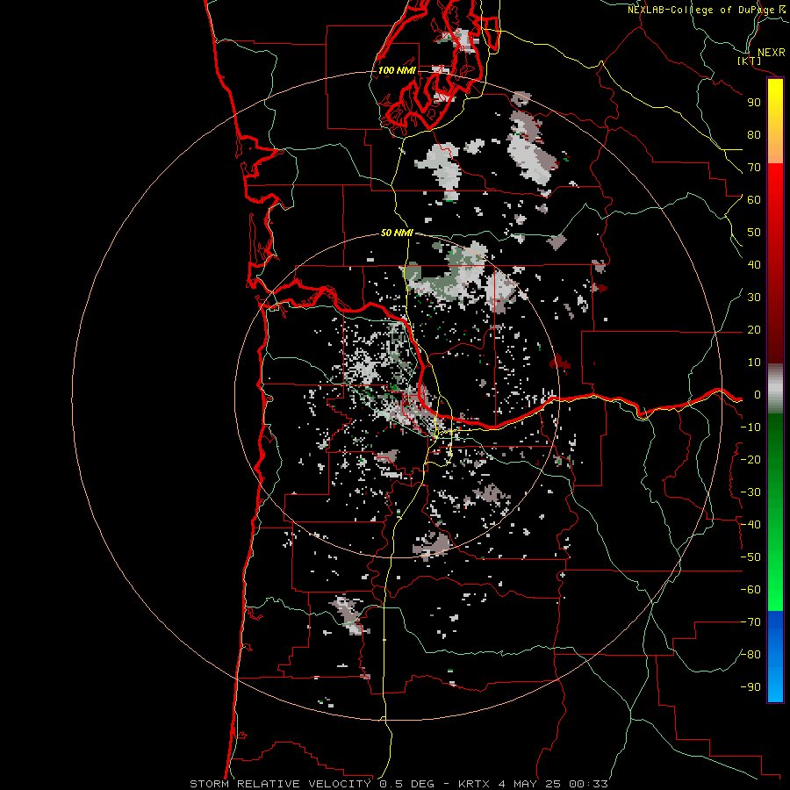The image size is (790, 790).
Task: Click the "NEXR" label above the color scale
Action: tap(772, 53)
